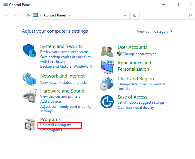195x159 pixels.
Task: Expand the address bar history dropdown
Action: 125,16
